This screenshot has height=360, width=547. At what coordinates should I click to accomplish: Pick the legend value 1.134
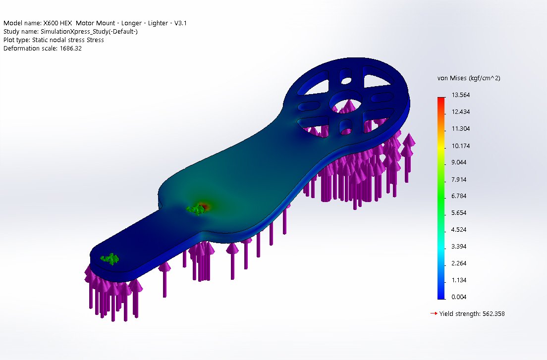pyautogui.click(x=459, y=280)
